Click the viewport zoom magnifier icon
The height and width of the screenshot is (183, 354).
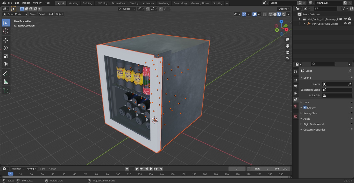(287, 39)
